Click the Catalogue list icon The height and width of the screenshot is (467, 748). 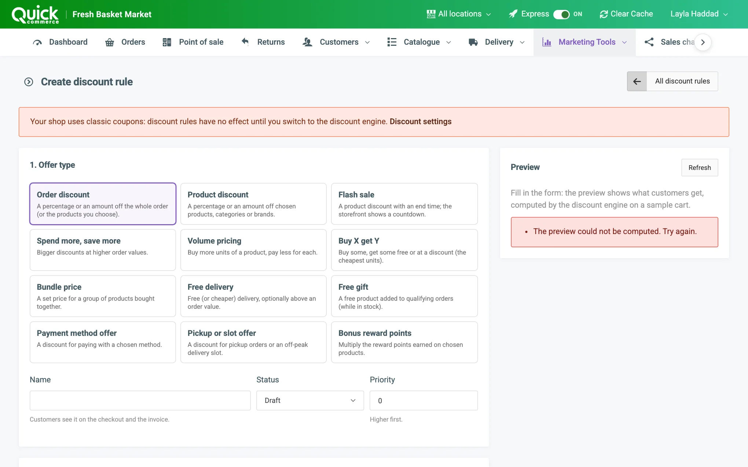point(392,42)
